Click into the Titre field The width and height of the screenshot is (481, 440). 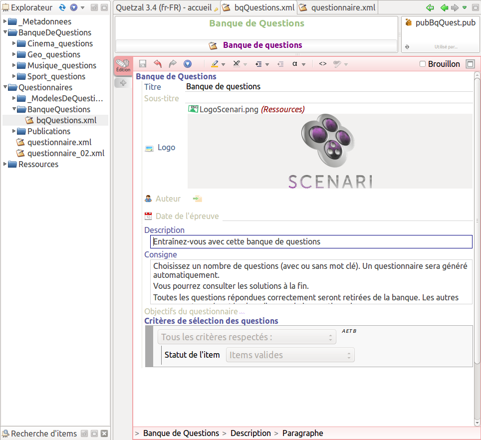point(329,86)
